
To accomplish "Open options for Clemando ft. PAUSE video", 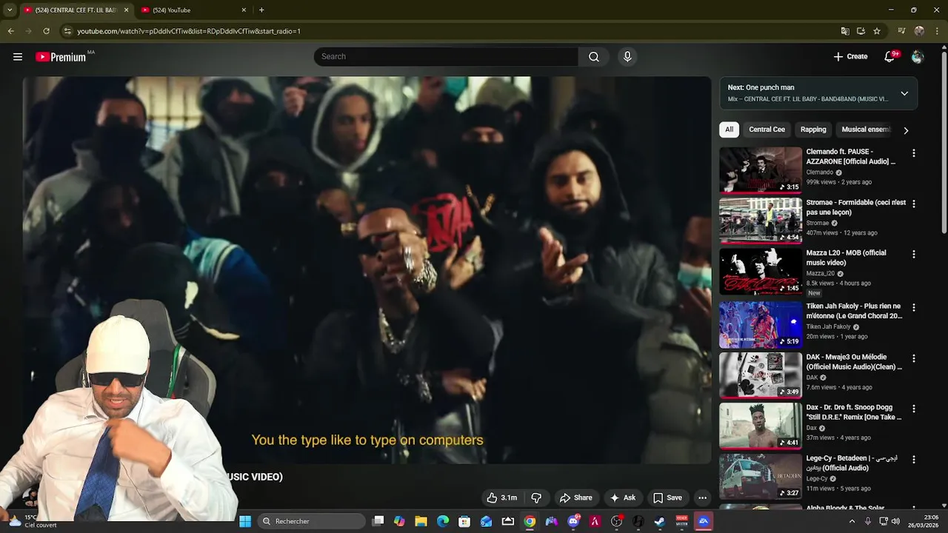I will point(913,153).
